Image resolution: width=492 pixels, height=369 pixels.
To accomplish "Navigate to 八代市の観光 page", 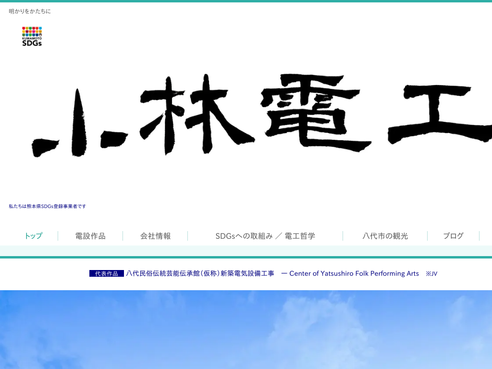I will point(385,236).
